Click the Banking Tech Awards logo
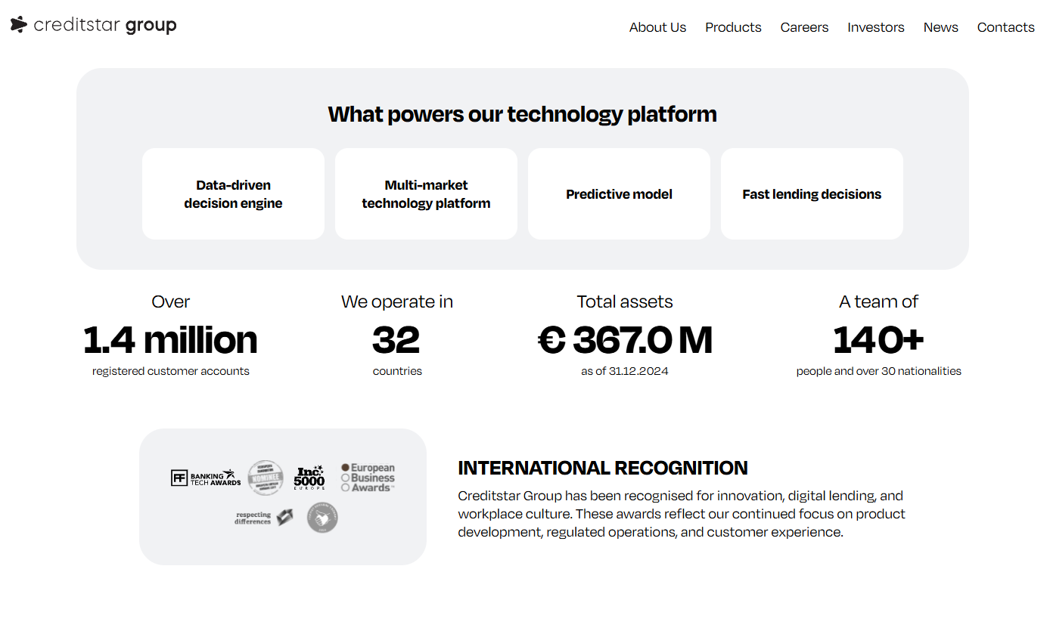The height and width of the screenshot is (631, 1050). [x=206, y=478]
